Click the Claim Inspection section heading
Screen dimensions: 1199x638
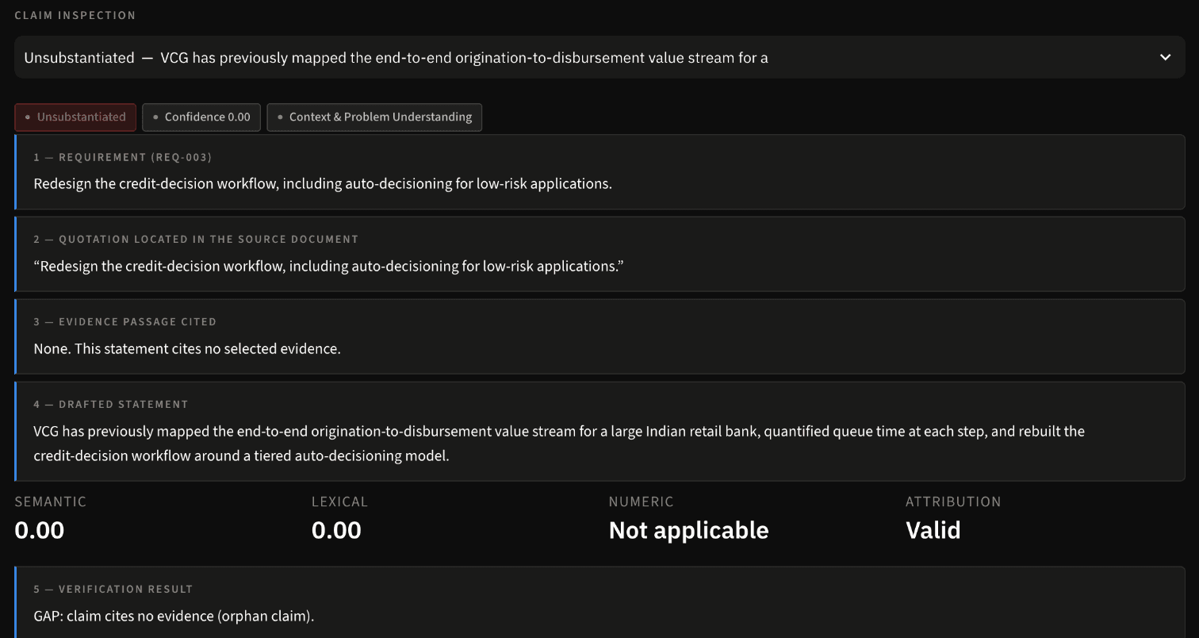[75, 15]
